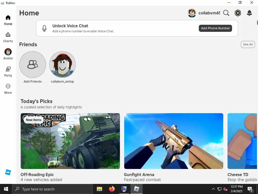Click the Home label under the house icon
The image size is (258, 194).
(x=8, y=24)
